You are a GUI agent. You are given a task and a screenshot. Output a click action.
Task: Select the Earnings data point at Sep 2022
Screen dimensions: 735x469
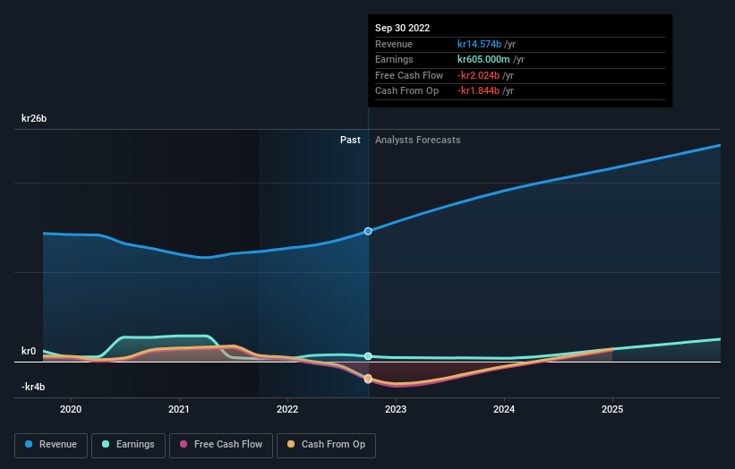pyautogui.click(x=369, y=356)
